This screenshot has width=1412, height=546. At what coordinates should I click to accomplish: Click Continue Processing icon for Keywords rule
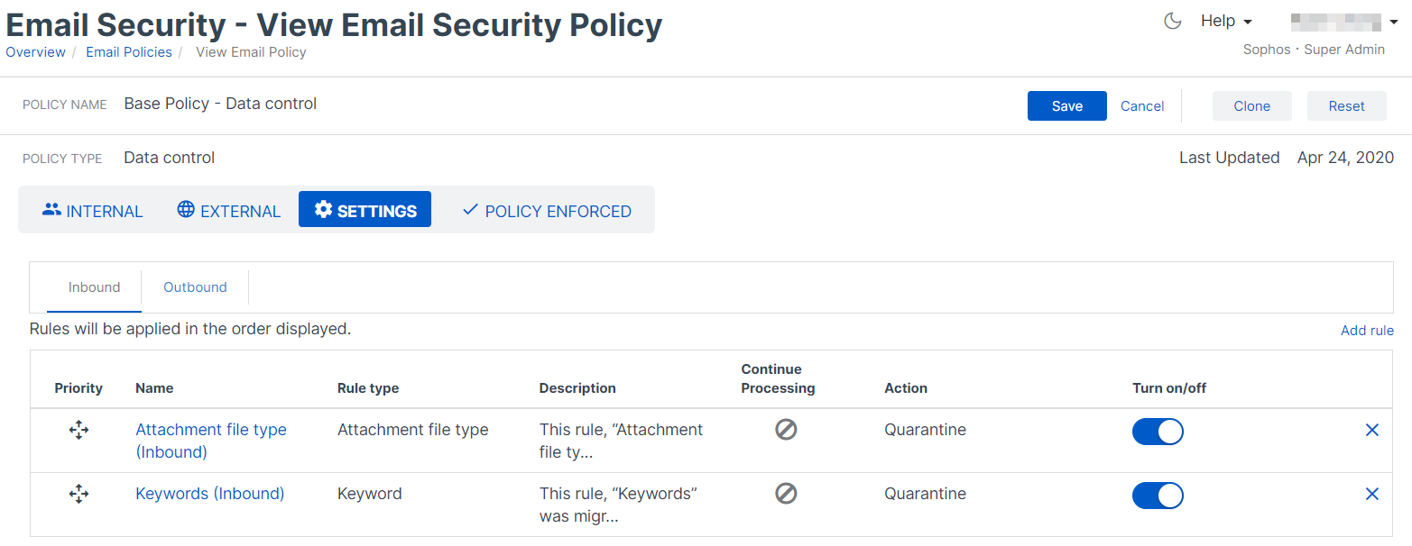click(786, 494)
